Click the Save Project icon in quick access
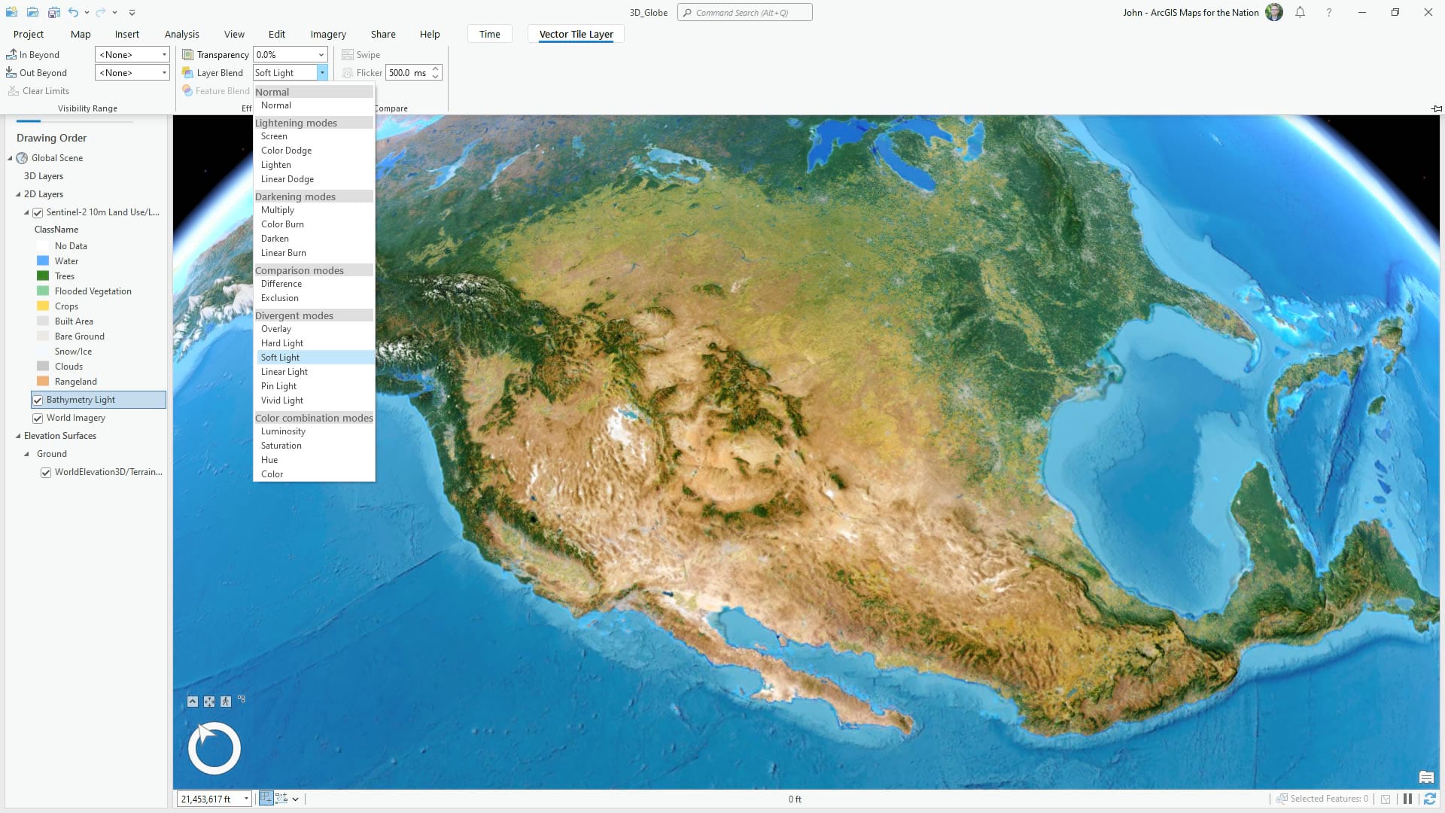 point(54,12)
